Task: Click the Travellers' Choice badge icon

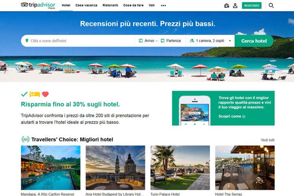Action: (25, 140)
